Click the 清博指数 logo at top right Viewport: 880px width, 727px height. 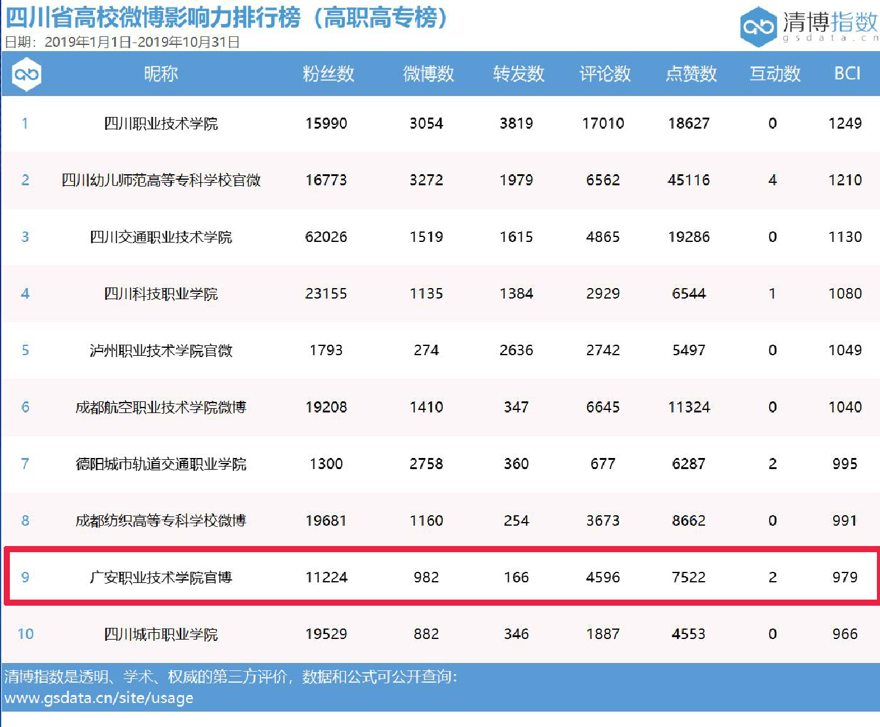[x=809, y=26]
